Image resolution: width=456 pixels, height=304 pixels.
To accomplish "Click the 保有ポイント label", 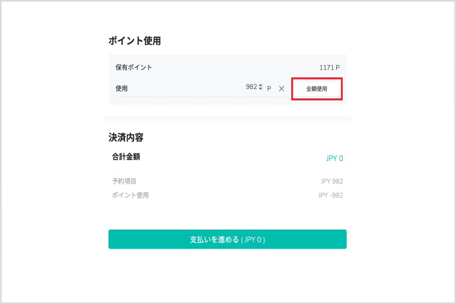I will point(134,68).
